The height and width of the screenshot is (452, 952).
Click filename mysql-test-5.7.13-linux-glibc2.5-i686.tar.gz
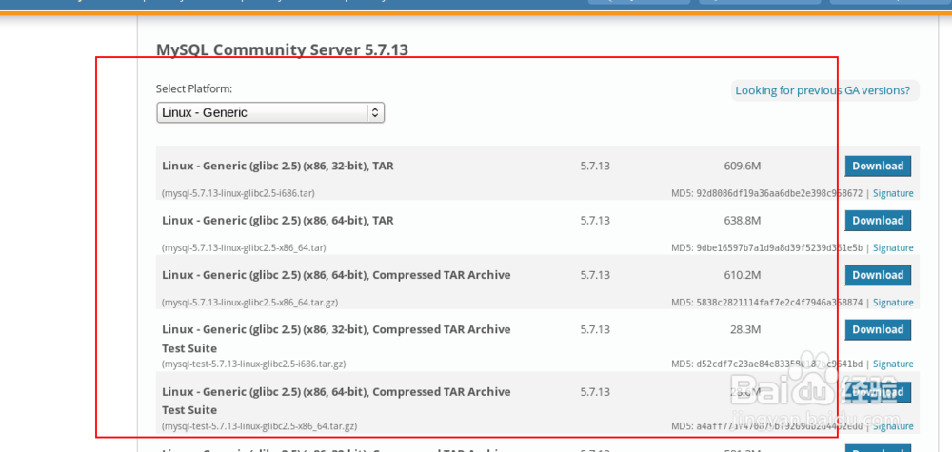click(x=254, y=364)
